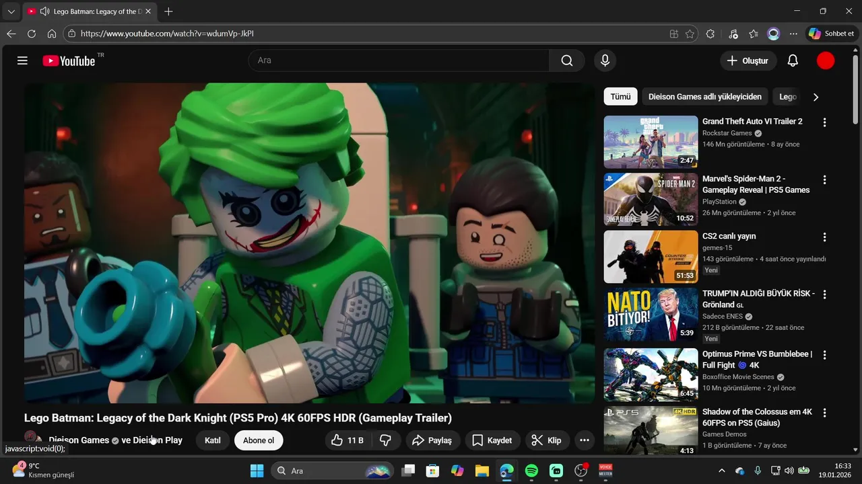Show hidden tray icons chevron
This screenshot has width=862, height=484.
click(x=722, y=471)
